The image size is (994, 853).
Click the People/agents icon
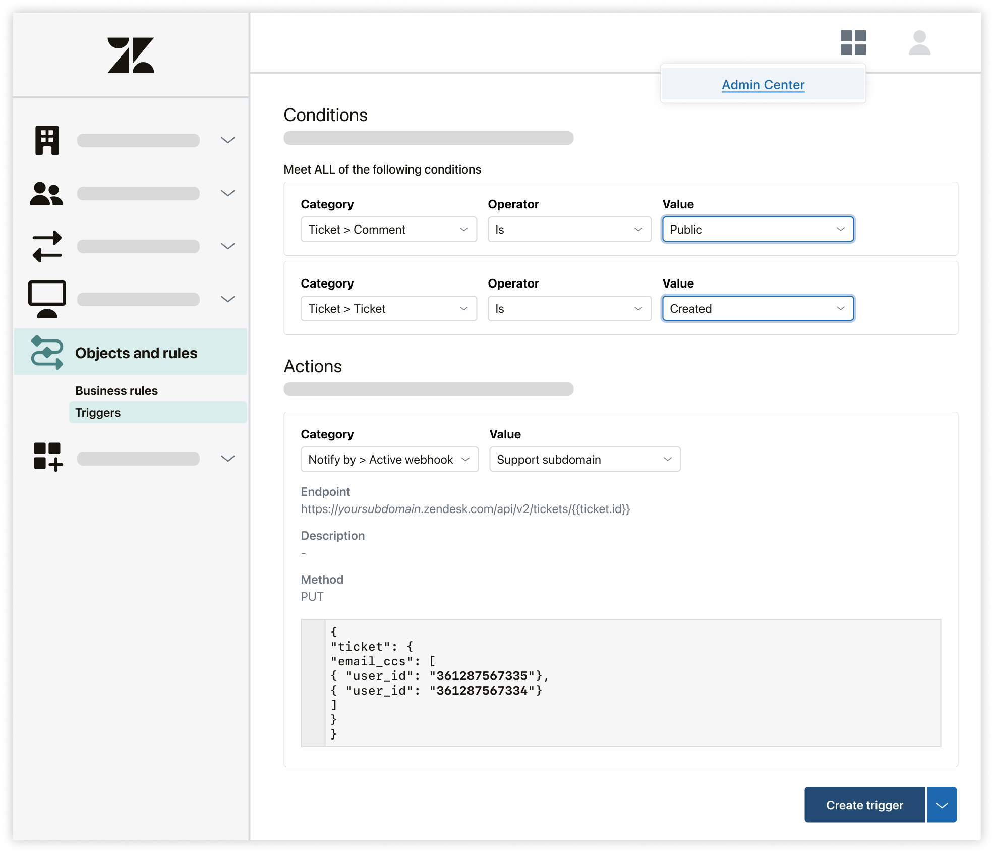click(x=47, y=193)
